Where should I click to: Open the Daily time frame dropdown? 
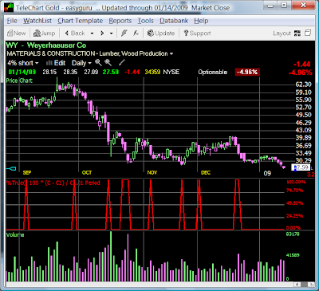click(81, 63)
